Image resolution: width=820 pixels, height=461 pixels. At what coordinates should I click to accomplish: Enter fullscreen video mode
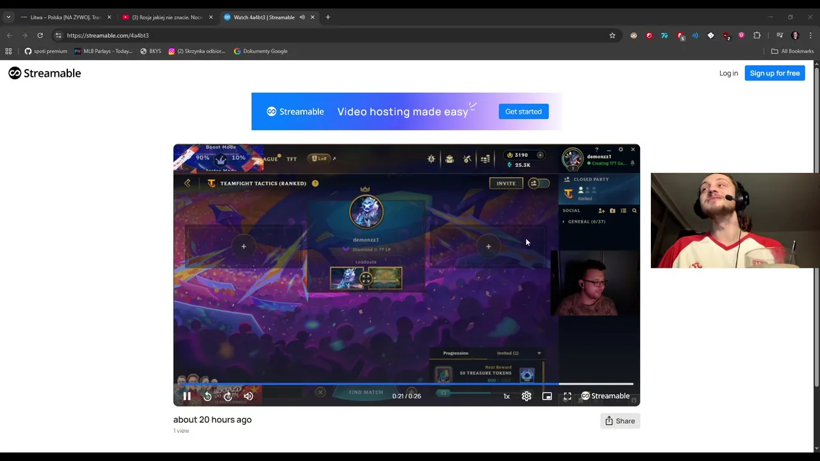tap(568, 396)
